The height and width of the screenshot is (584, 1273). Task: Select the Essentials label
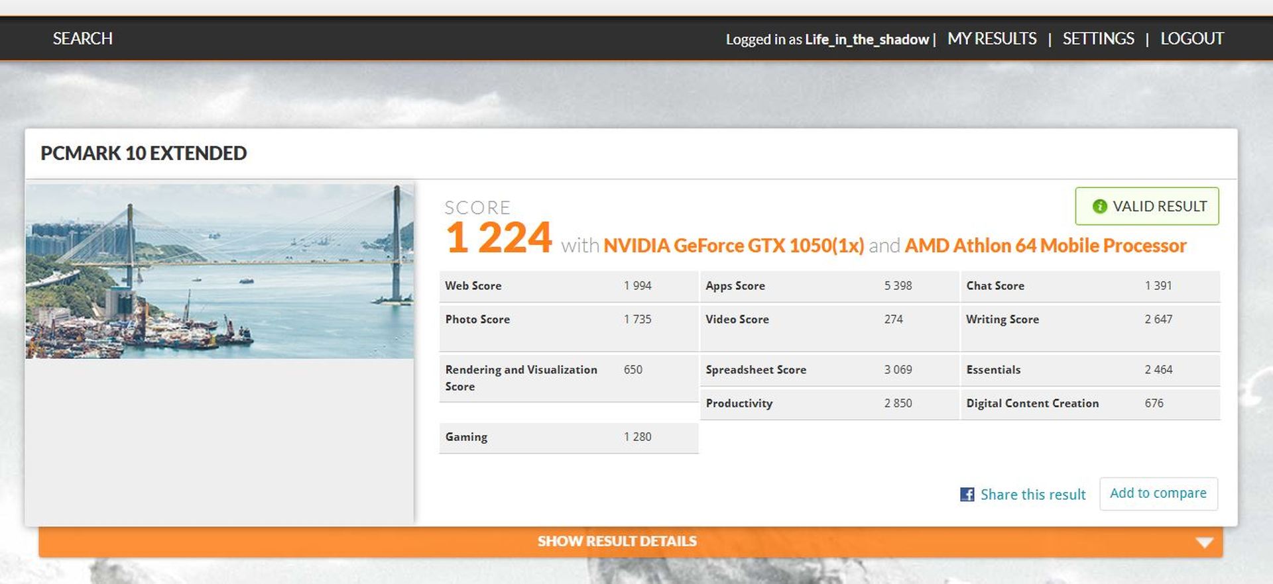click(x=993, y=369)
